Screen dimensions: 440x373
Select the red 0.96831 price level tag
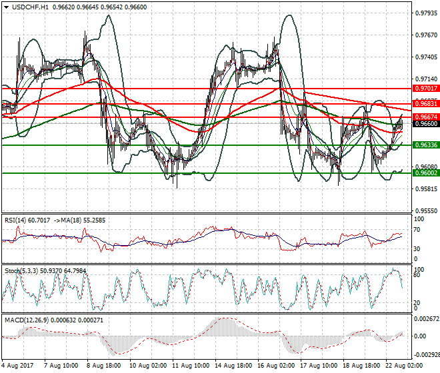(x=425, y=104)
